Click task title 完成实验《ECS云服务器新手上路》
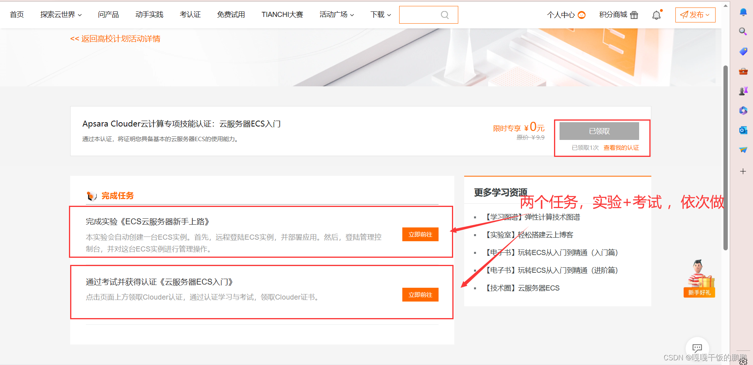This screenshot has height=365, width=753. (x=148, y=222)
